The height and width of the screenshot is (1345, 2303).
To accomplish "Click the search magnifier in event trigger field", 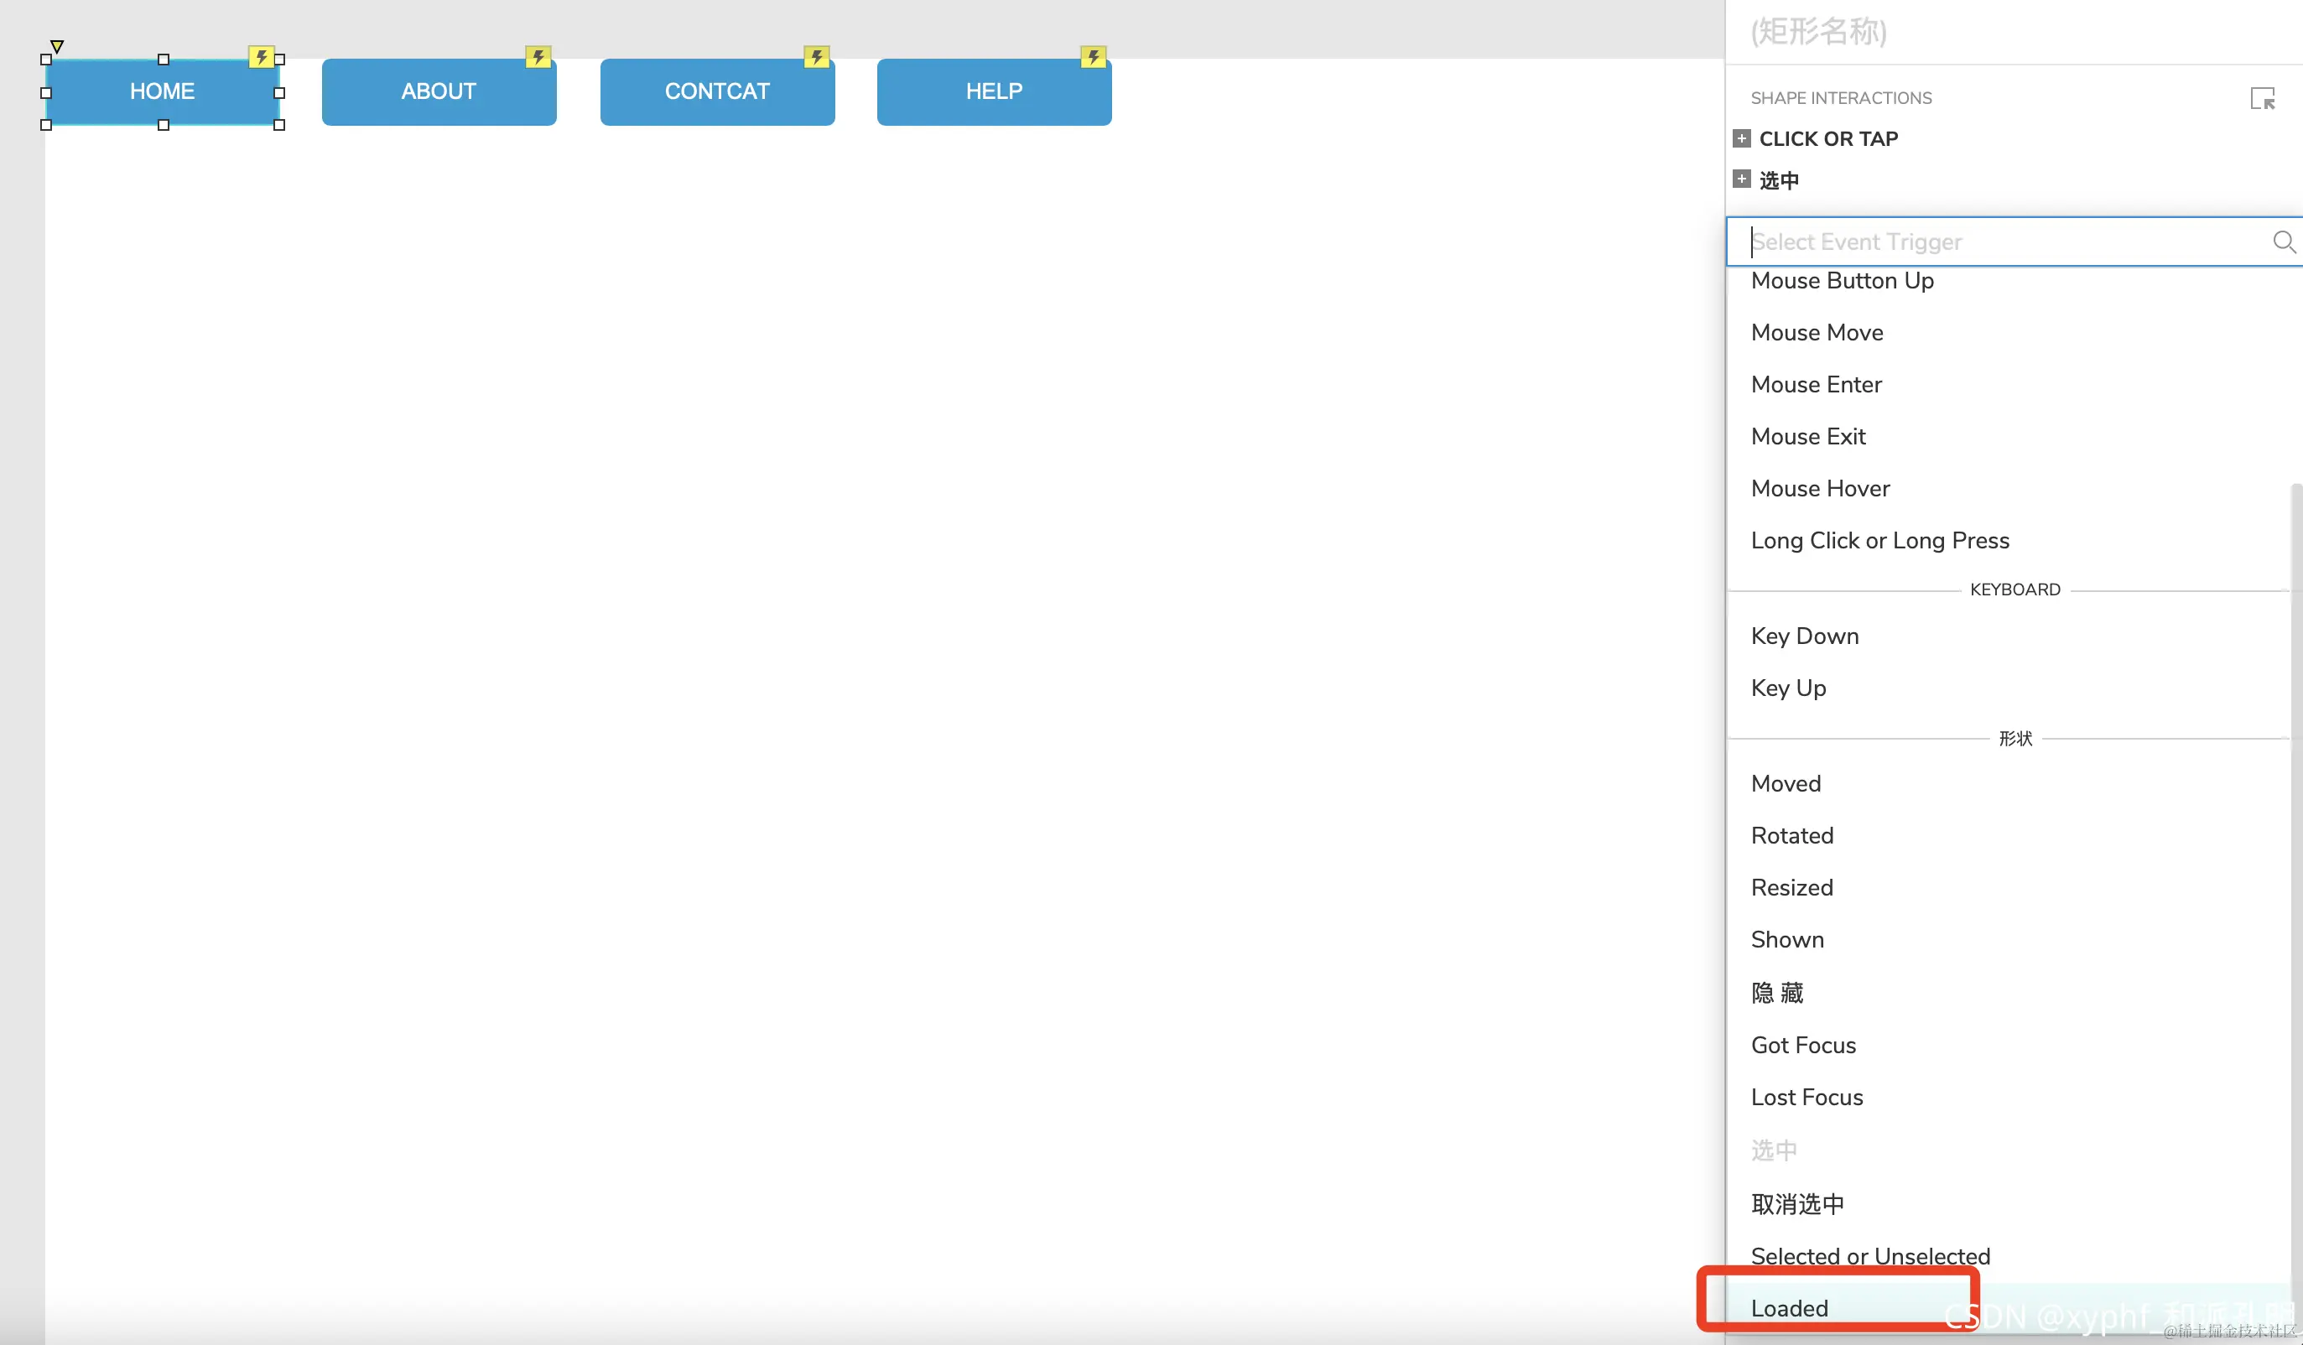I will [2283, 242].
